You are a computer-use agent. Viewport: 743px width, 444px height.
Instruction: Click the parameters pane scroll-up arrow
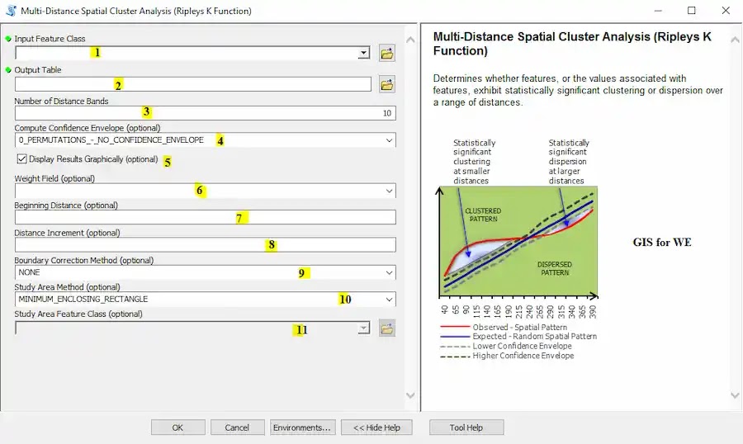411,40
